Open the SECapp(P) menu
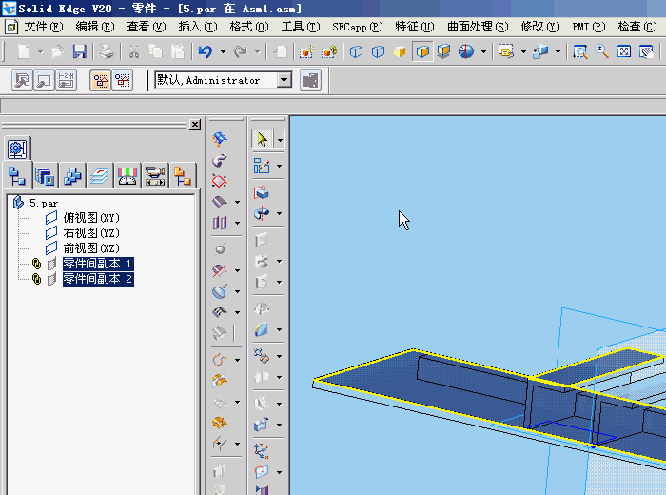The width and height of the screenshot is (666, 495). 357,27
